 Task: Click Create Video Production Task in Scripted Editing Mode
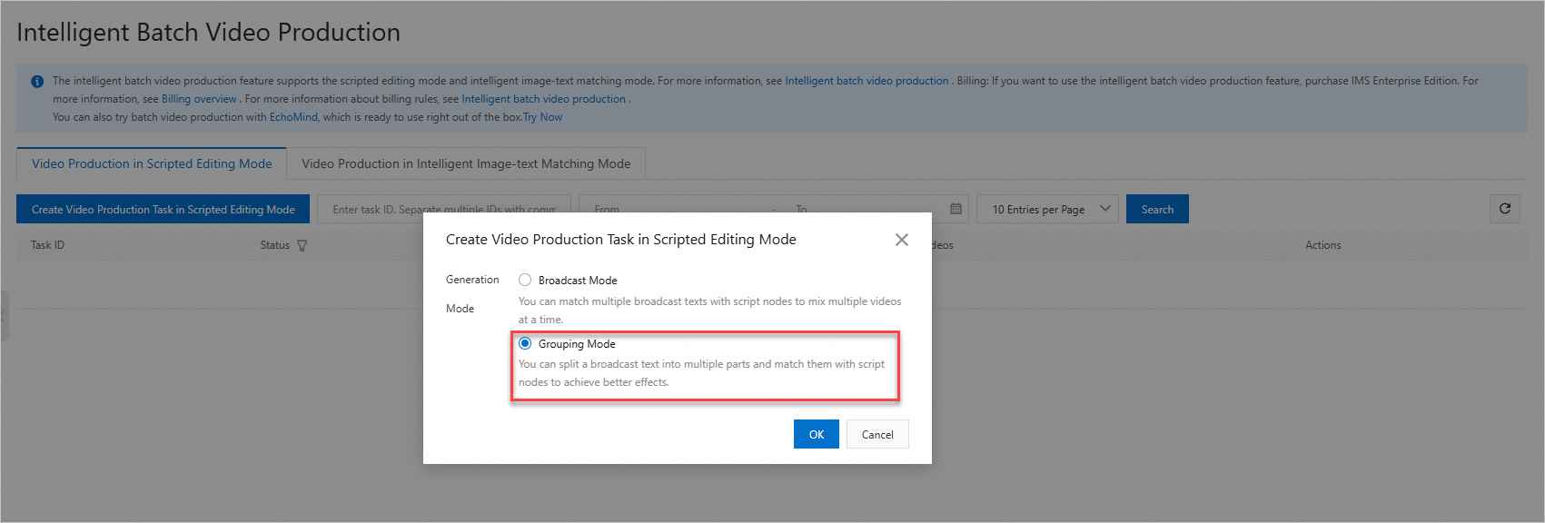click(163, 209)
